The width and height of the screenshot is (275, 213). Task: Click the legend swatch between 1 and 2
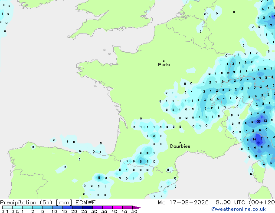click(x=27, y=207)
